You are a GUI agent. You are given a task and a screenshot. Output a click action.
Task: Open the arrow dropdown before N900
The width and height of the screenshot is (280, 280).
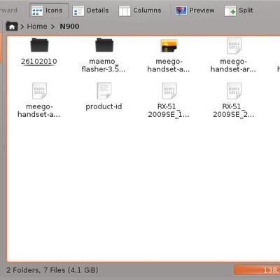52,27
